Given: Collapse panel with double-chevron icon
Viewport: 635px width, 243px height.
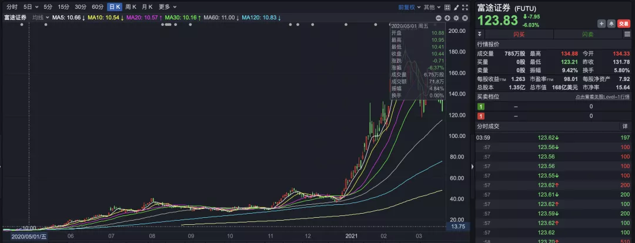Looking at the screenshot, I should 480,35.
